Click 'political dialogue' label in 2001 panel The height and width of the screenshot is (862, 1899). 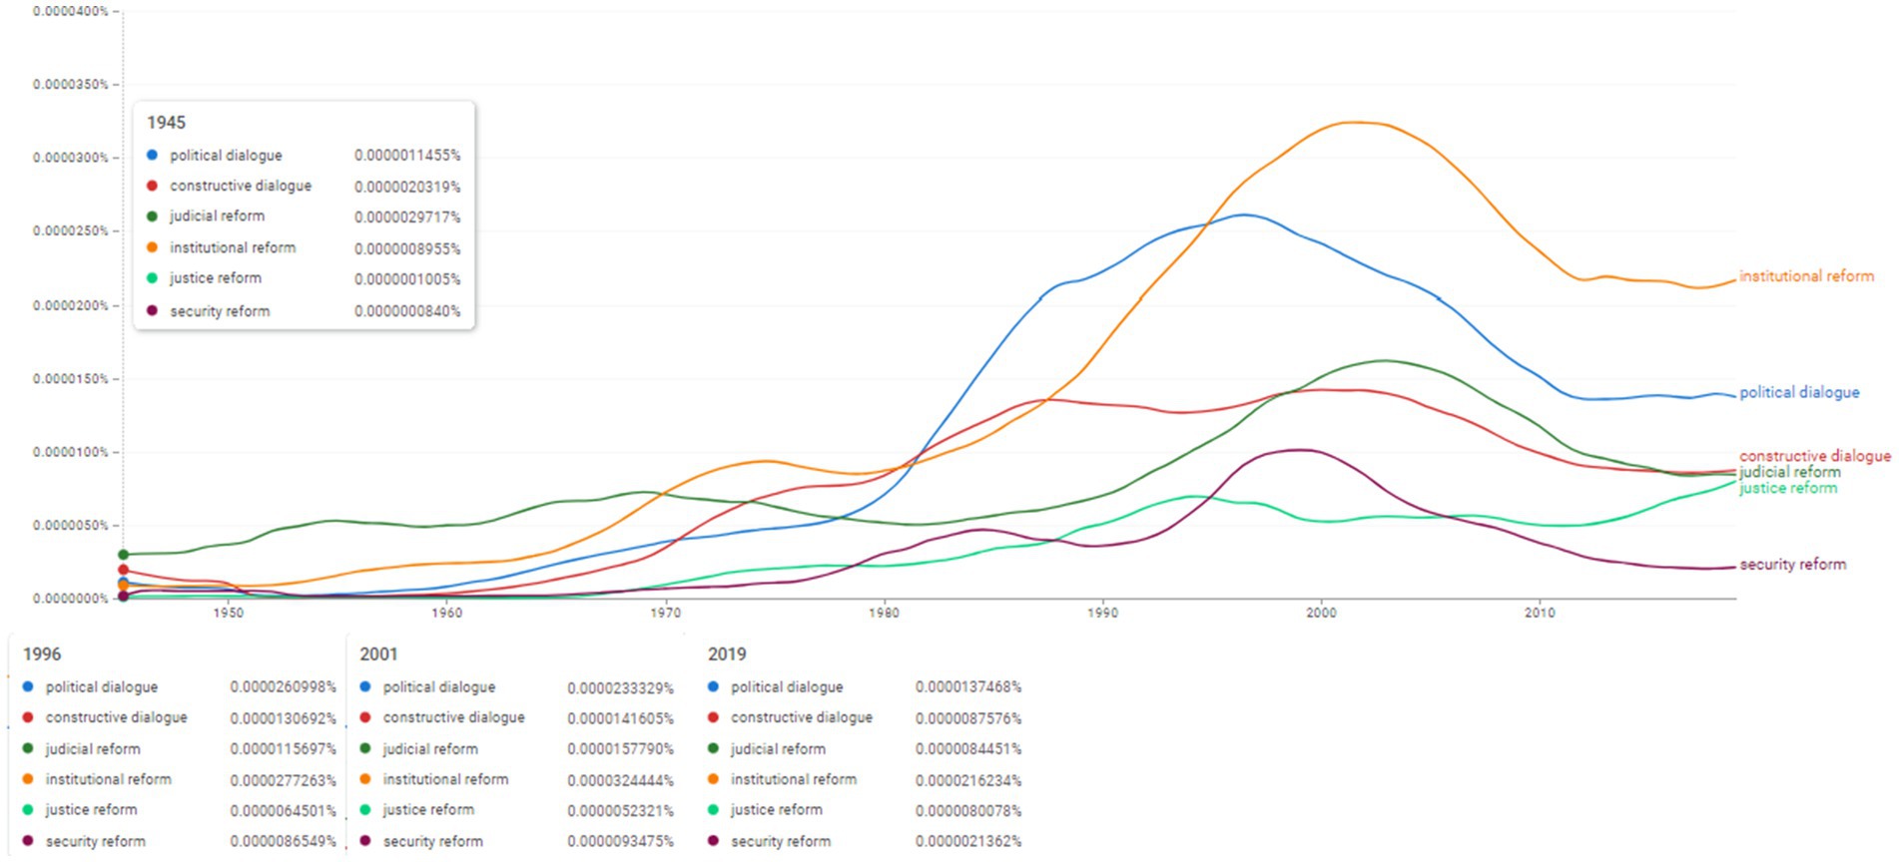pos(438,687)
